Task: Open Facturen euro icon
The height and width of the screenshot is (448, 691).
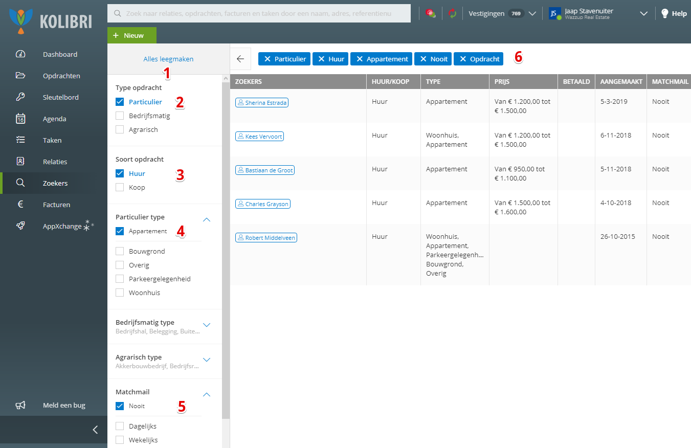Action: [x=20, y=205]
